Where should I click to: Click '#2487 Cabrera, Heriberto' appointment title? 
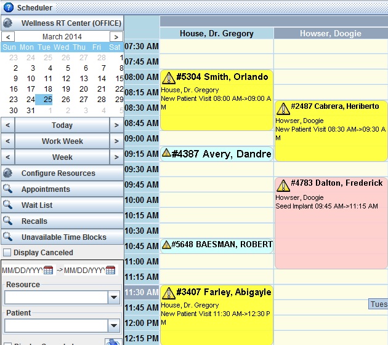335,106
